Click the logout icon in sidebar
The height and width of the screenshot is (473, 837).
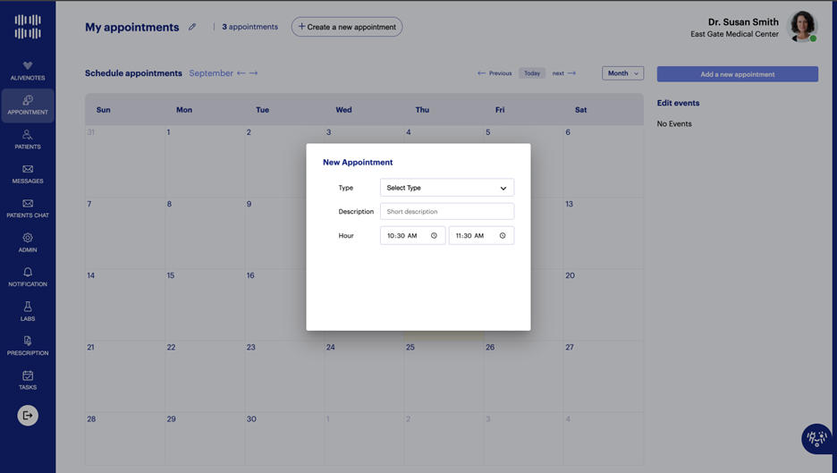pyautogui.click(x=28, y=415)
